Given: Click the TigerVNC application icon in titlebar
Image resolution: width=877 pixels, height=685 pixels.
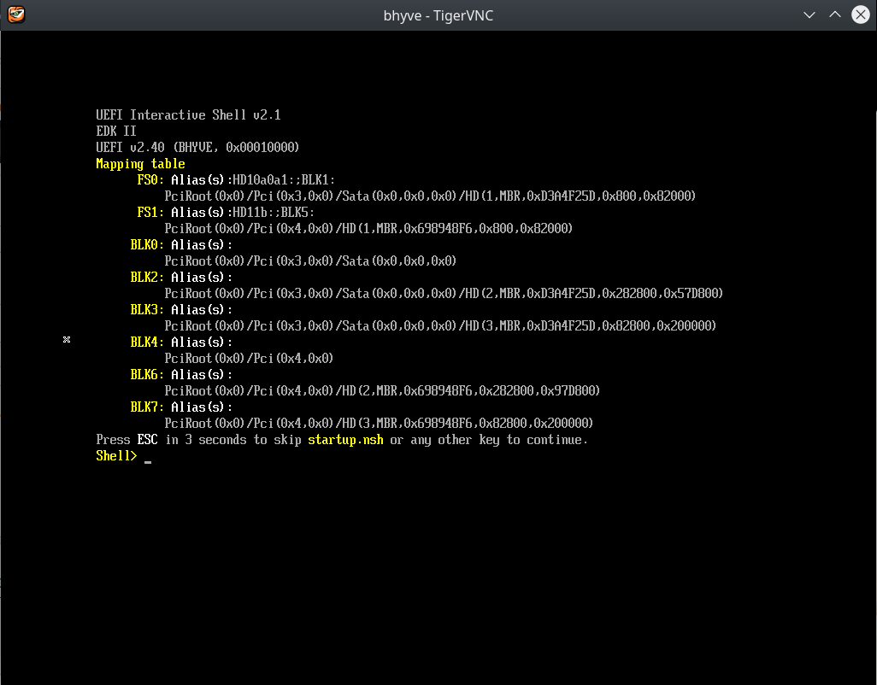Looking at the screenshot, I should pyautogui.click(x=15, y=15).
